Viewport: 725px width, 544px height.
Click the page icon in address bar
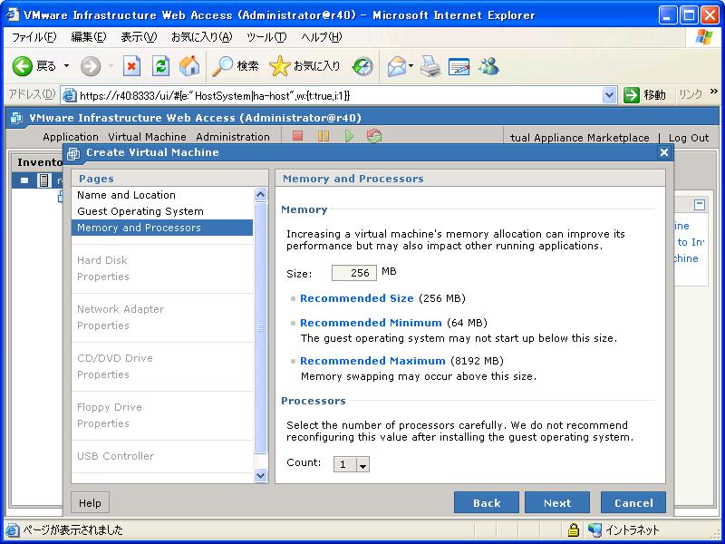pos(69,95)
